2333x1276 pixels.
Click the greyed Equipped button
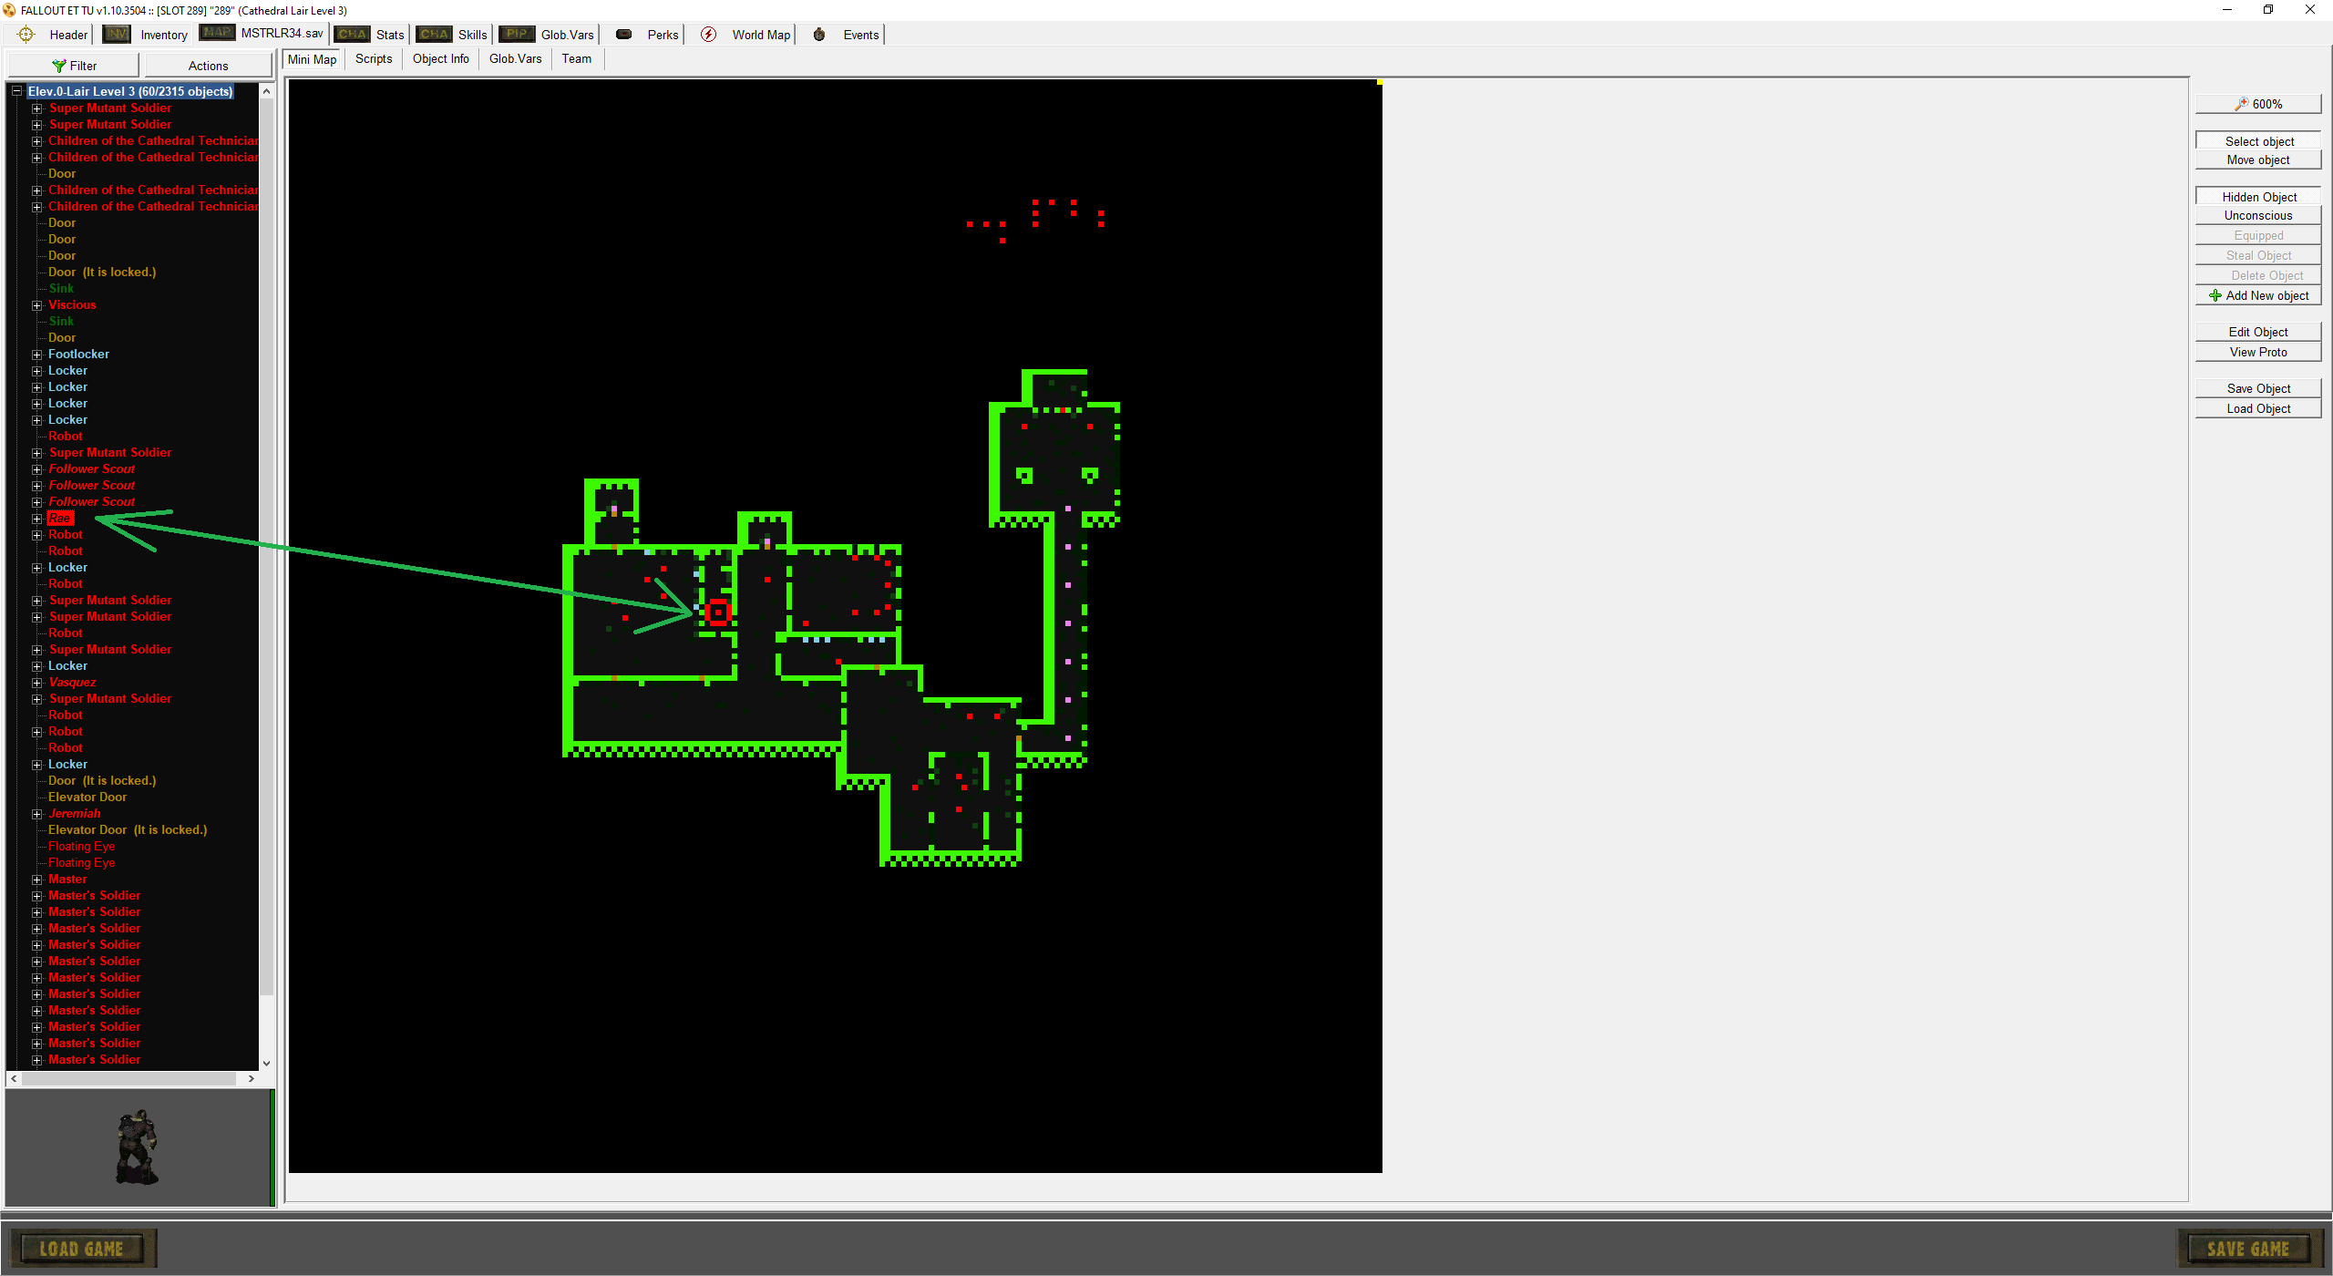click(2258, 235)
